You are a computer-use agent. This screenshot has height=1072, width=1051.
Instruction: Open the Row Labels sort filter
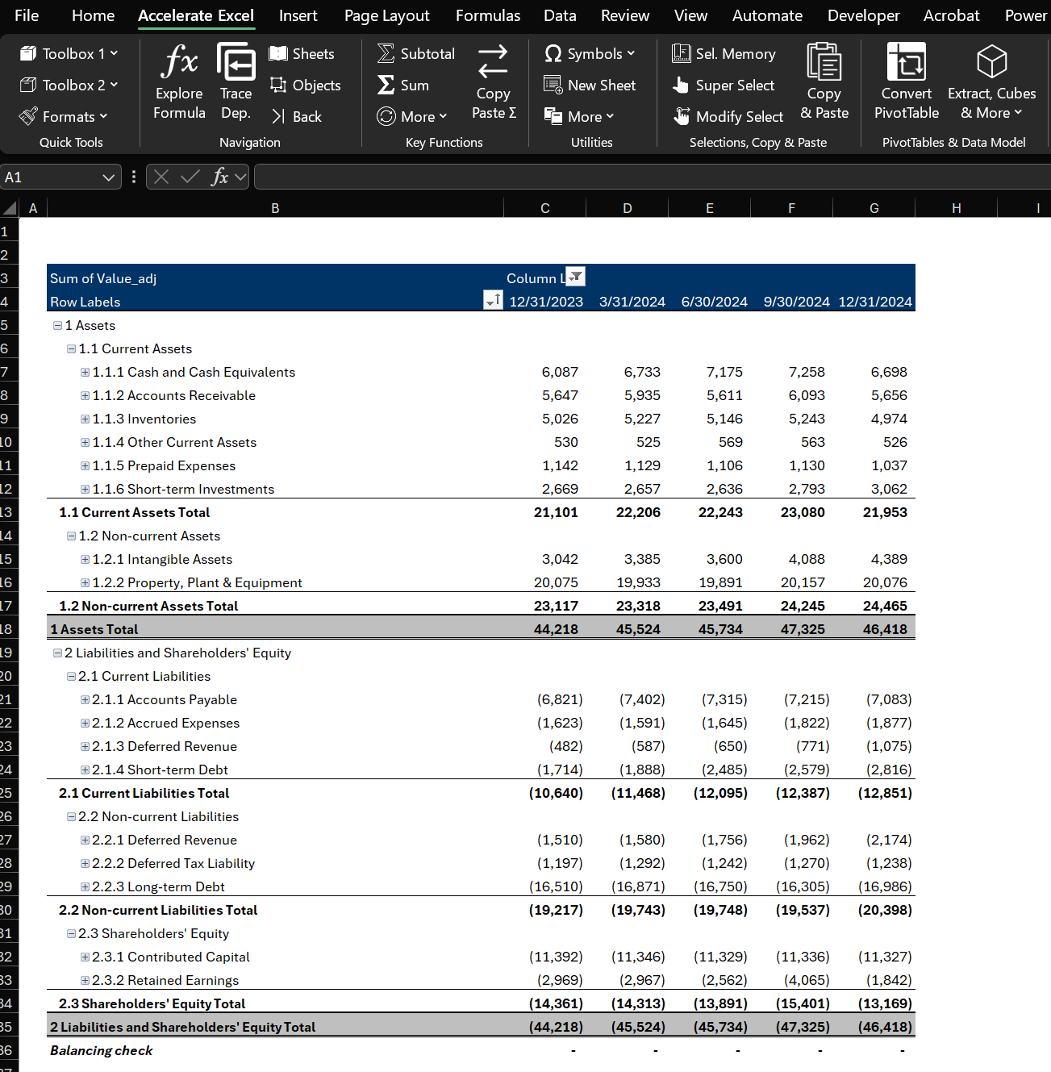(493, 299)
